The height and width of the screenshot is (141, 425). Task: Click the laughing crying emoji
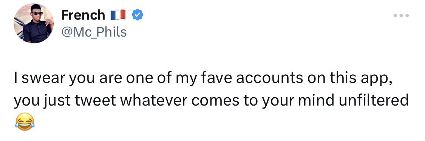25,122
